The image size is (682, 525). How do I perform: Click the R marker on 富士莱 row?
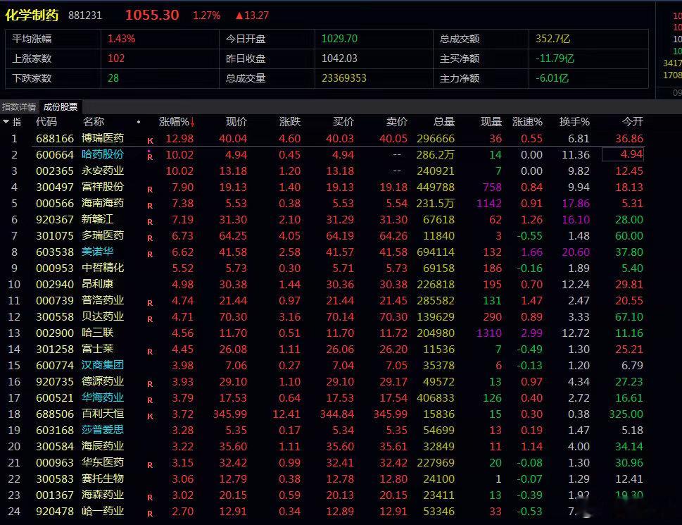coord(150,352)
